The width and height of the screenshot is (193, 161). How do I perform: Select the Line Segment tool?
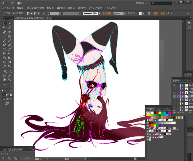(x=4, y=36)
